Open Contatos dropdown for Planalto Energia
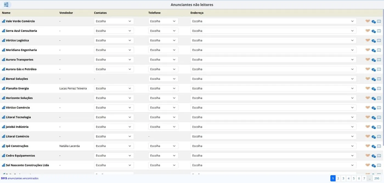The height and width of the screenshot is (183, 384). click(114, 88)
